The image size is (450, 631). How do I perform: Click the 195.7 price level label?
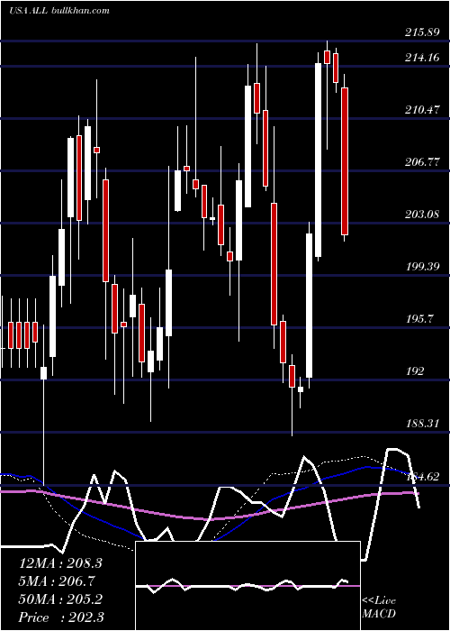(x=420, y=319)
